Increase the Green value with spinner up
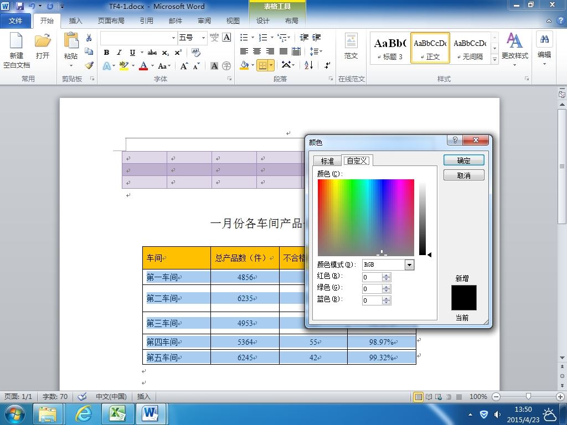The width and height of the screenshot is (567, 425). (386, 287)
